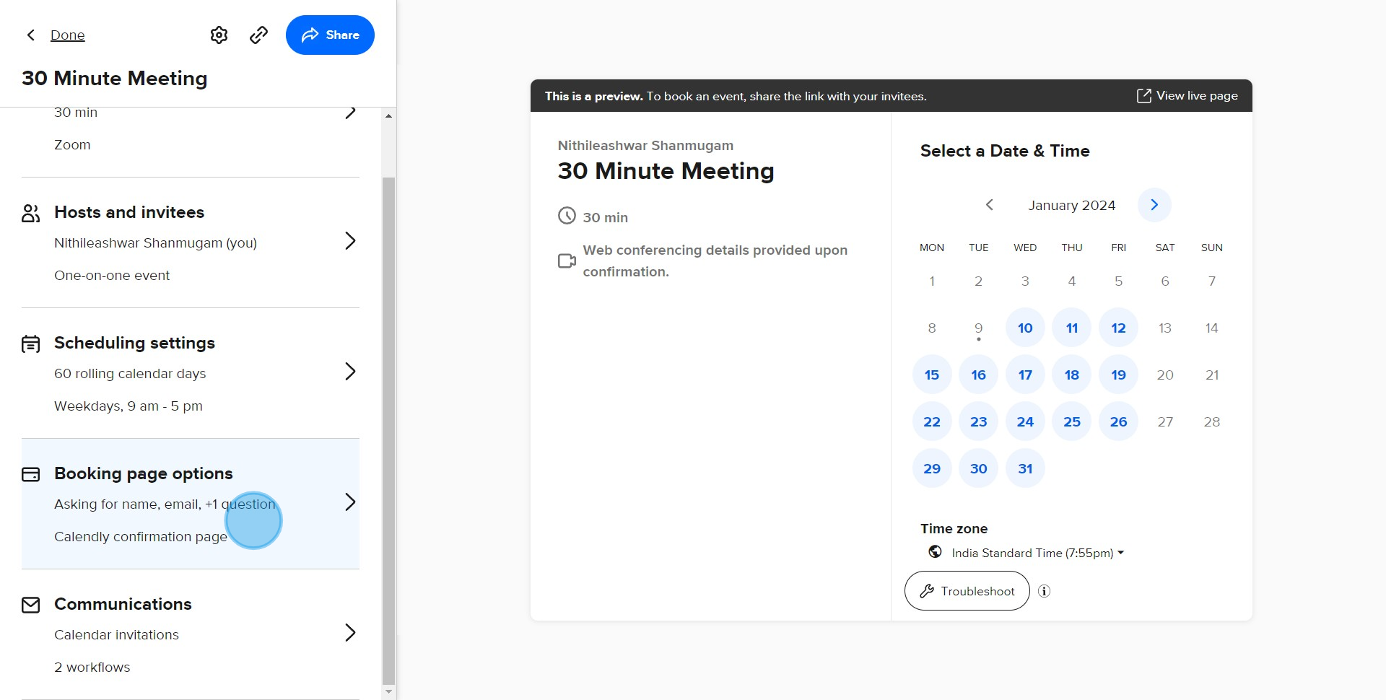Click the clock icon beside 30 min
The image size is (1386, 700).
567,216
